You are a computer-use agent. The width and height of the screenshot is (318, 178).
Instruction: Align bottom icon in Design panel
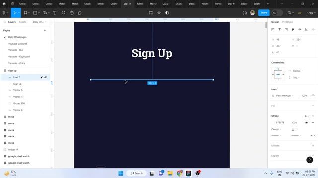(x=306, y=29)
